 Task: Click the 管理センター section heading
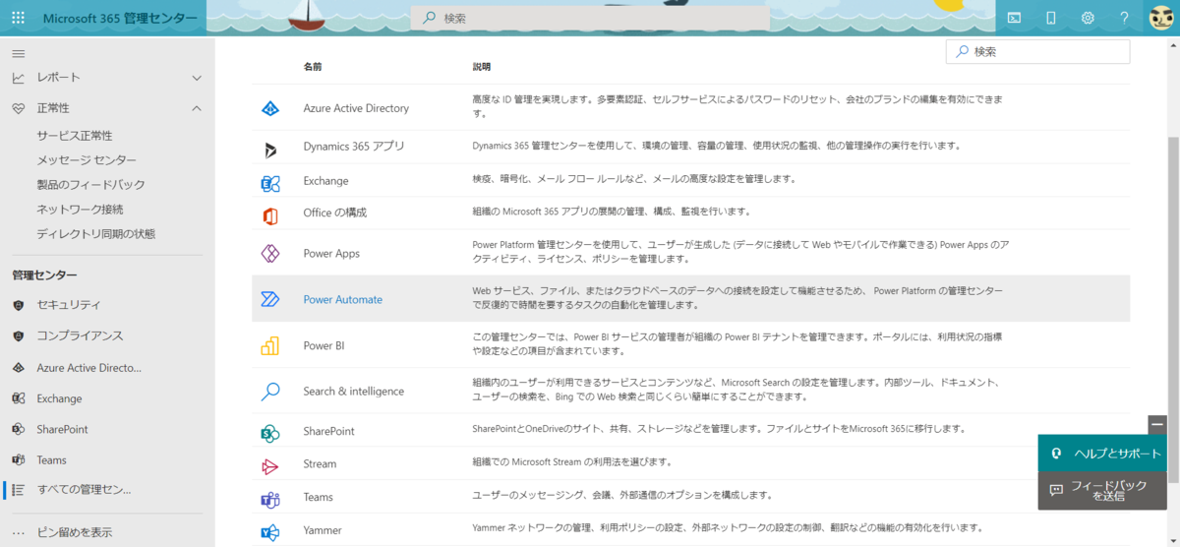pyautogui.click(x=44, y=274)
